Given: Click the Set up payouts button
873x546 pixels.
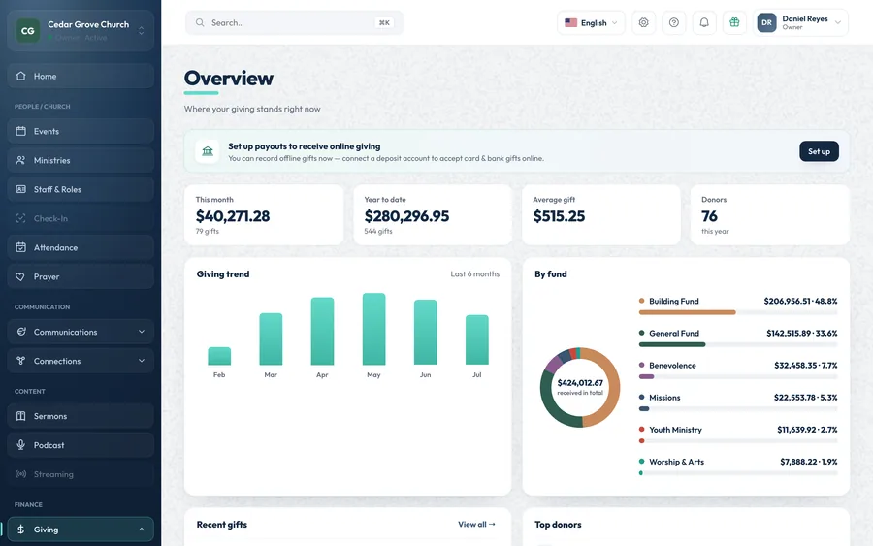Looking at the screenshot, I should point(819,151).
